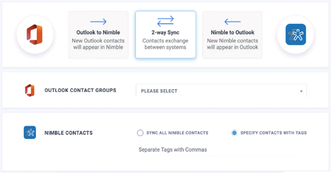Click the left arrow icon on Nimble to Outlook

point(233,22)
